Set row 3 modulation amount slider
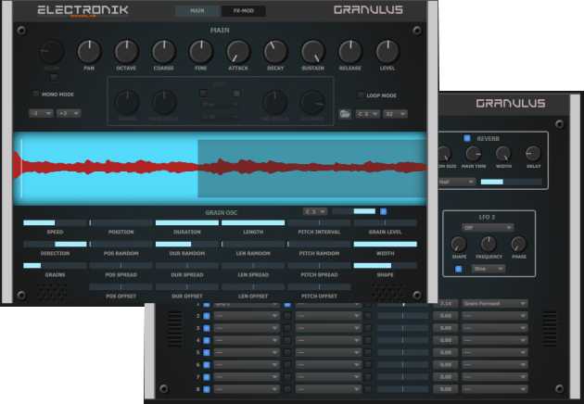 point(403,328)
